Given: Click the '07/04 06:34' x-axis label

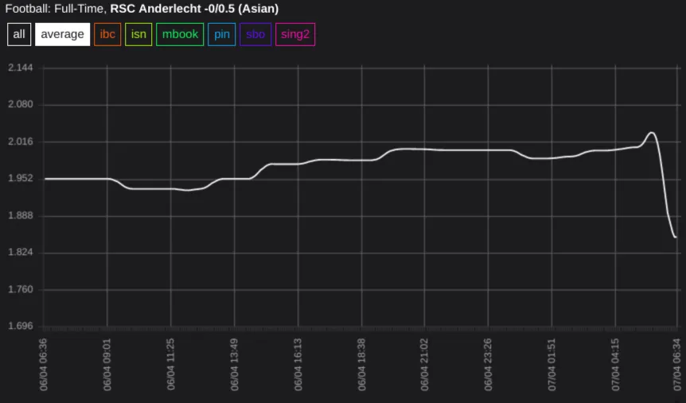Looking at the screenshot, I should point(676,363).
